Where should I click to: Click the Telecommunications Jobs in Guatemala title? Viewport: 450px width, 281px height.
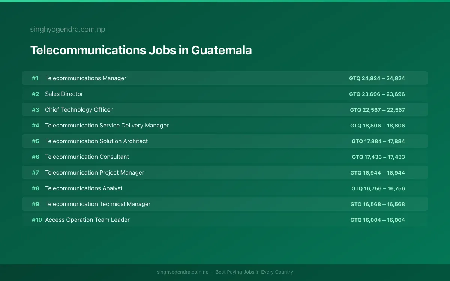click(141, 50)
